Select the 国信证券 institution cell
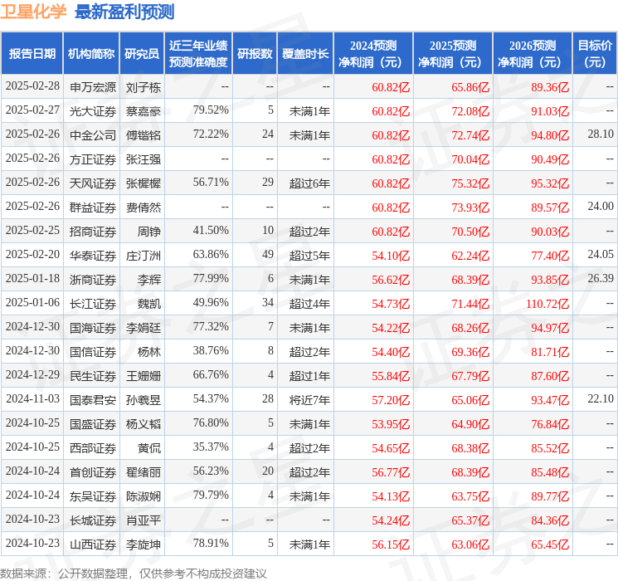Screen dimensions: 618x581 tap(93, 352)
